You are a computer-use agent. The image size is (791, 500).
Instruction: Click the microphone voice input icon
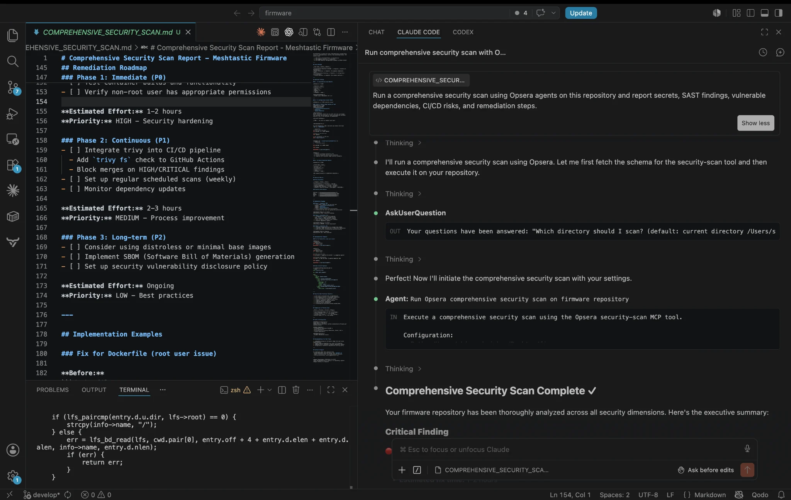[x=747, y=449]
